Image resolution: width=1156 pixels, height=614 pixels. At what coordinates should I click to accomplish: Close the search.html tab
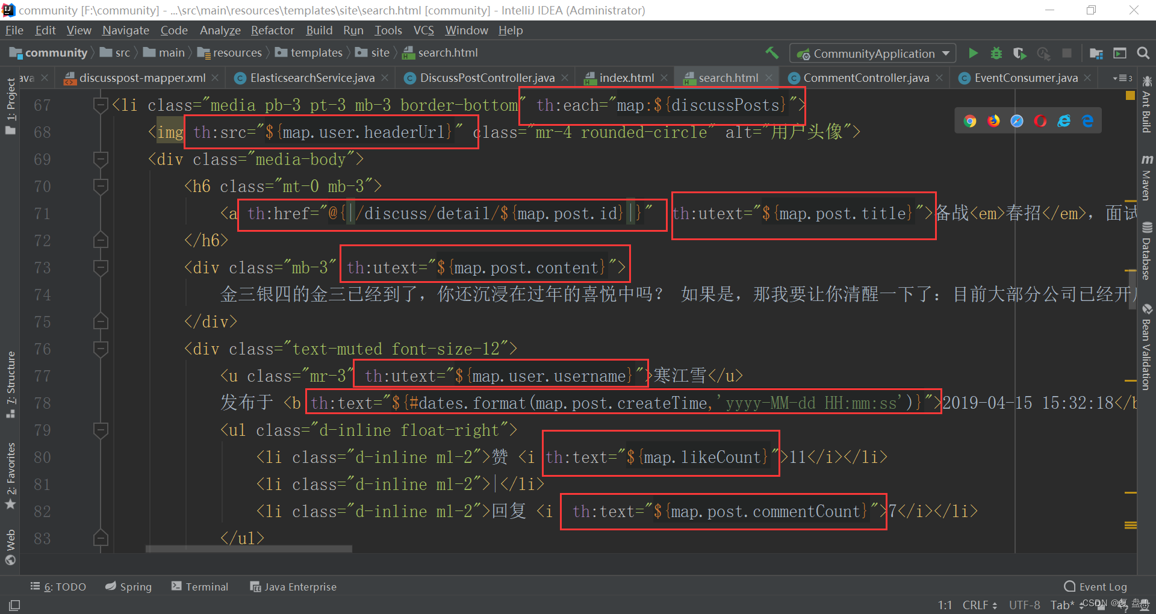click(x=769, y=78)
